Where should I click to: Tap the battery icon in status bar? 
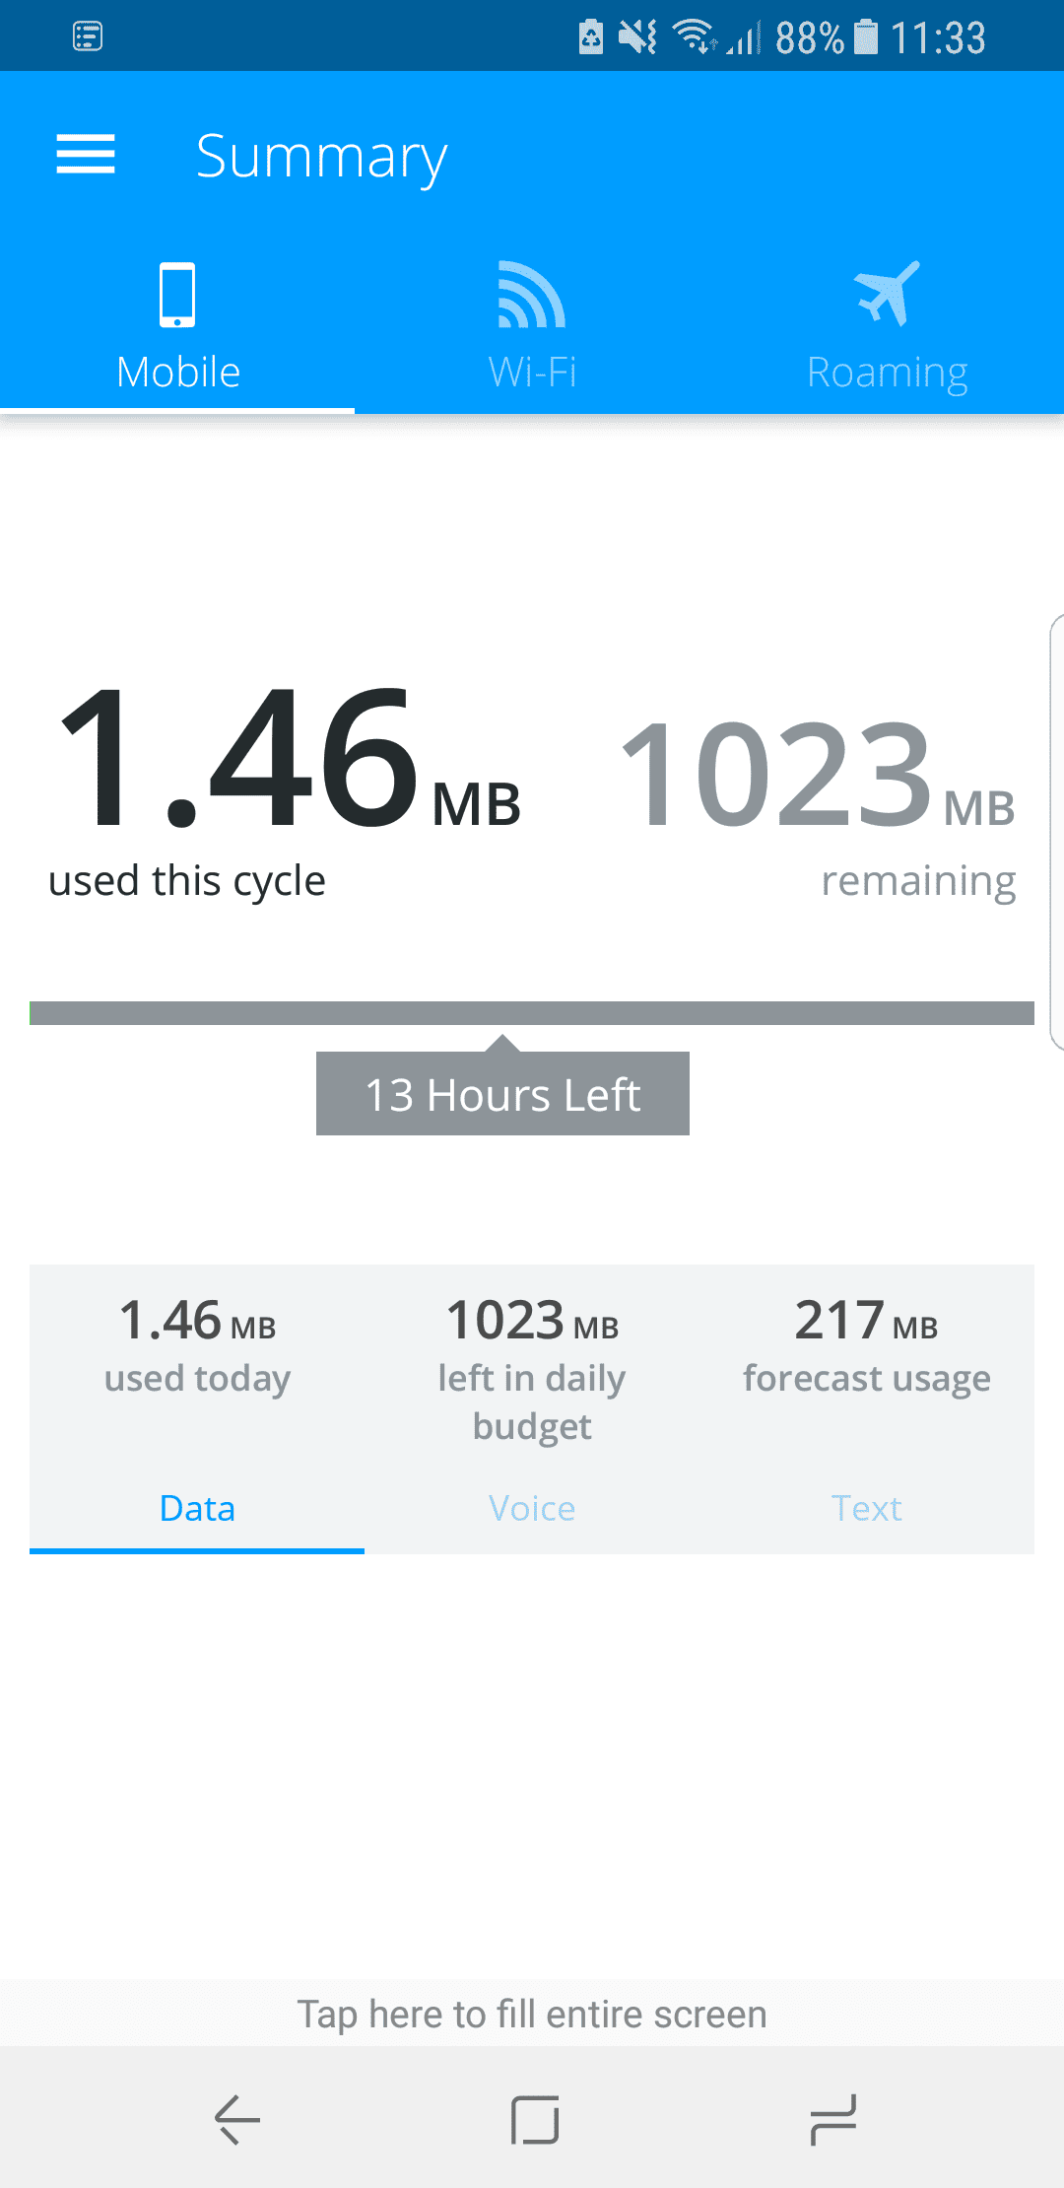click(865, 36)
